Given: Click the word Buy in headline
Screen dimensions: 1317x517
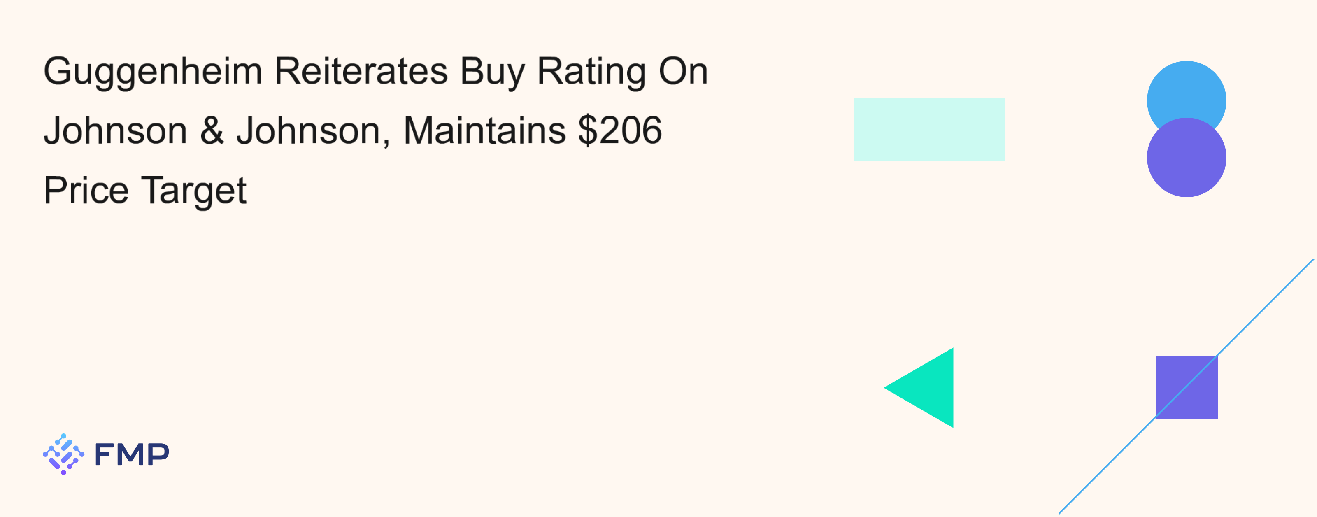Looking at the screenshot, I should point(492,72).
